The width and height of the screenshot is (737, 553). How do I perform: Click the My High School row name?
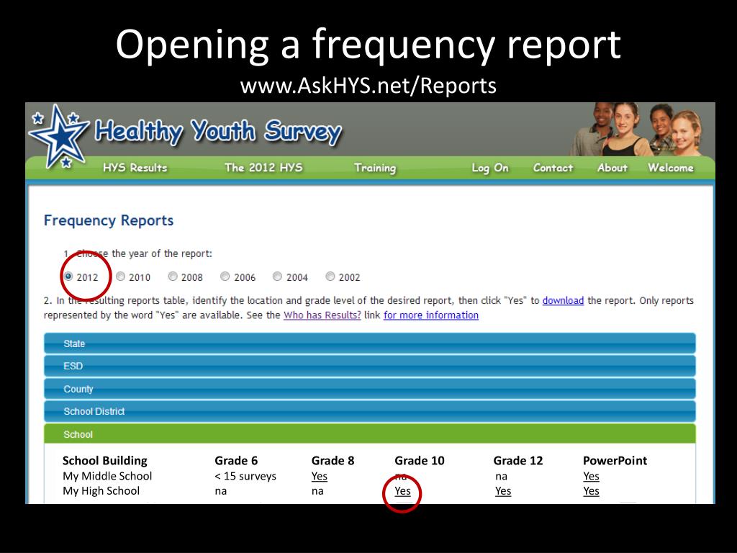(x=101, y=491)
